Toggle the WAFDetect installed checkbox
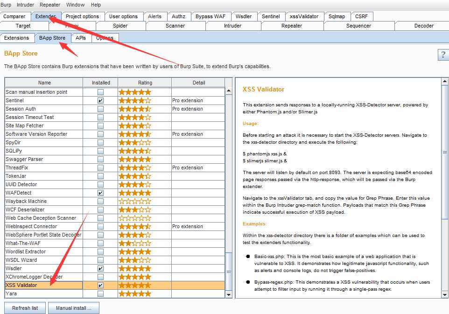Image resolution: width=449 pixels, height=314 pixels. 100,193
